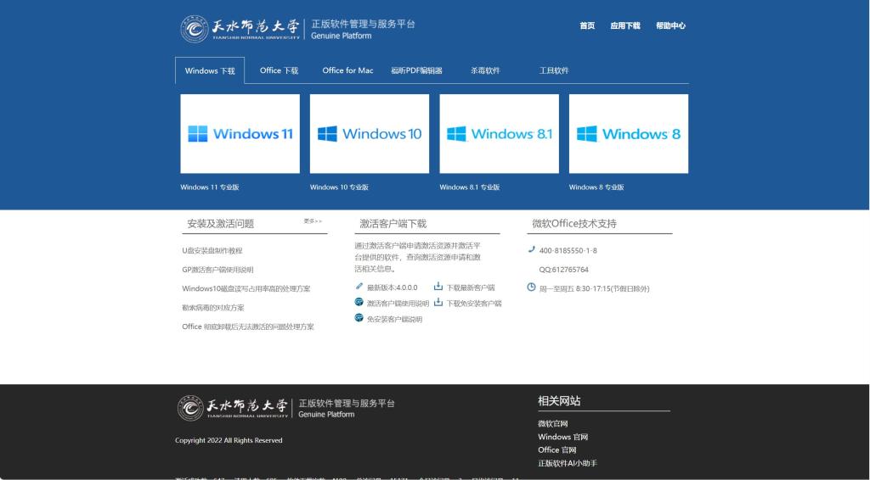Click the Windows 10 专业版 caption
This screenshot has width=870, height=480.
[339, 187]
